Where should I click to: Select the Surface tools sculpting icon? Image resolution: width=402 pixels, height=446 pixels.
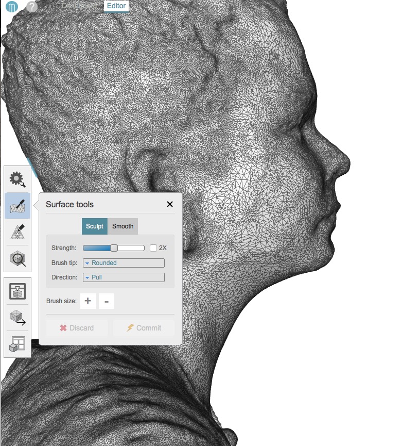[x=18, y=206]
